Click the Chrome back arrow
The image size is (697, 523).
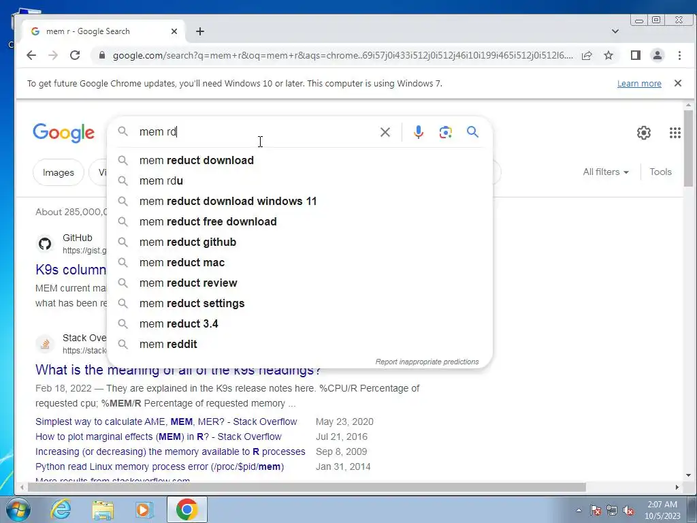(x=31, y=55)
